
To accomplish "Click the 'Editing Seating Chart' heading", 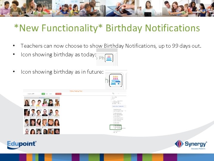I will pos(76,91).
